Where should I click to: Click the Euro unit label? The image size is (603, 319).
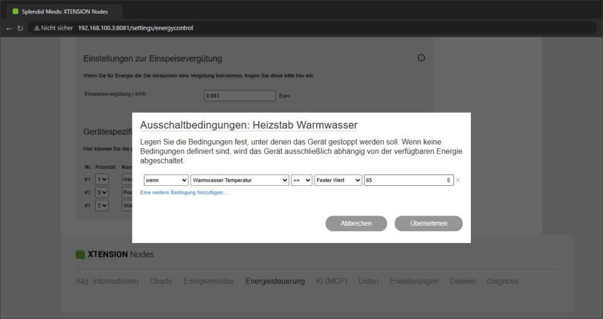285,96
